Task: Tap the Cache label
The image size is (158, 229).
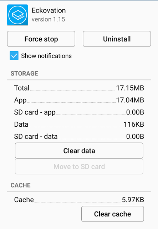Action: coord(24,200)
